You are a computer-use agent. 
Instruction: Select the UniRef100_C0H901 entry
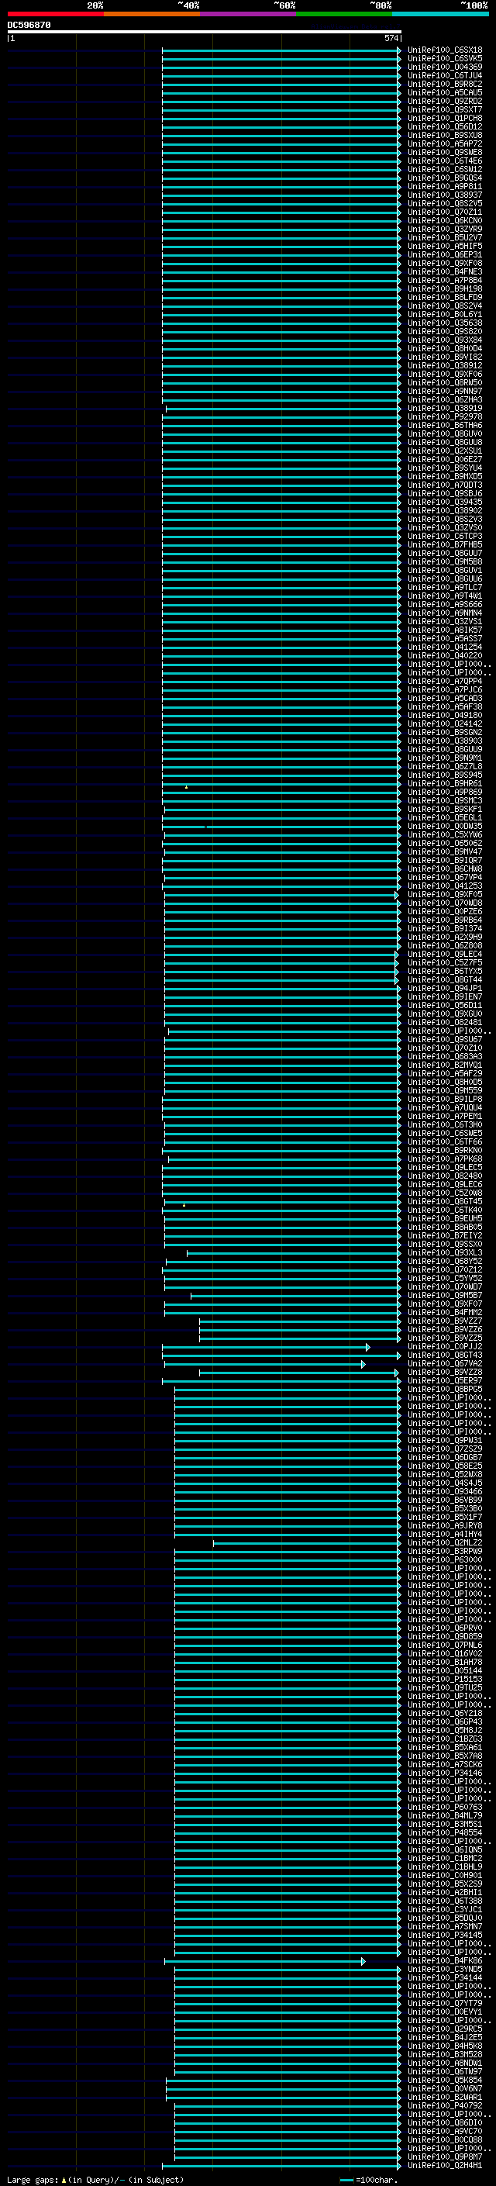(x=445, y=1875)
